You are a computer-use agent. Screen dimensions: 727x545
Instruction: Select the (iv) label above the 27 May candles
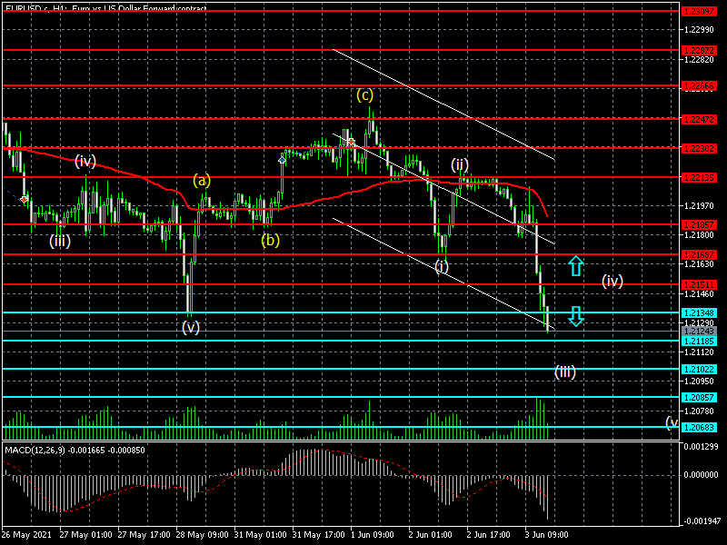pos(85,162)
